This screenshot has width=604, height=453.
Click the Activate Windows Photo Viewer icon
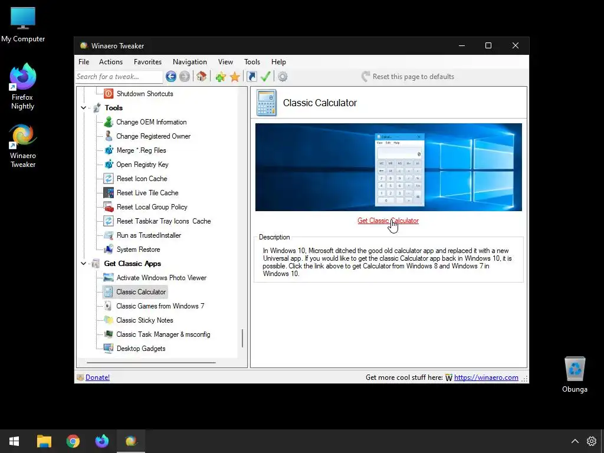click(x=109, y=278)
